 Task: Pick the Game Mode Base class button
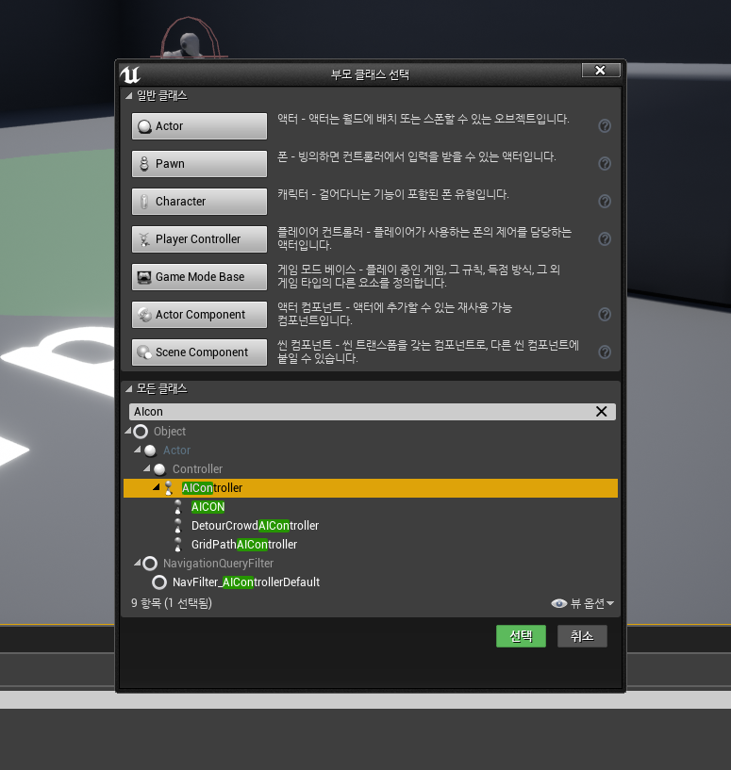(199, 277)
